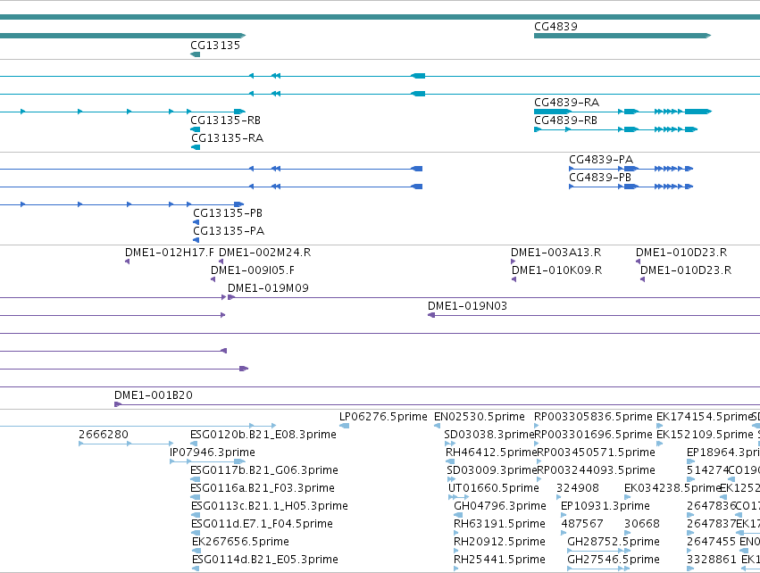760x573 pixels.
Task: Click the 2647836 feature label
Action: coord(711,506)
